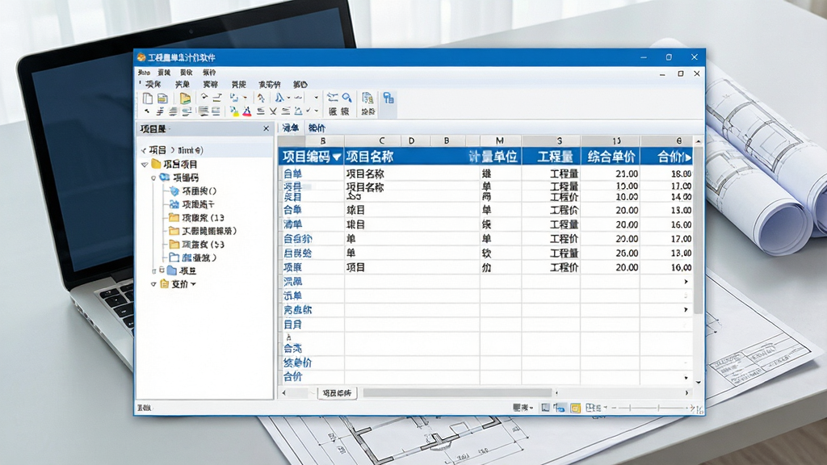
Task: Click the yellow folder icon beside 项目项目
Action: 156,164
